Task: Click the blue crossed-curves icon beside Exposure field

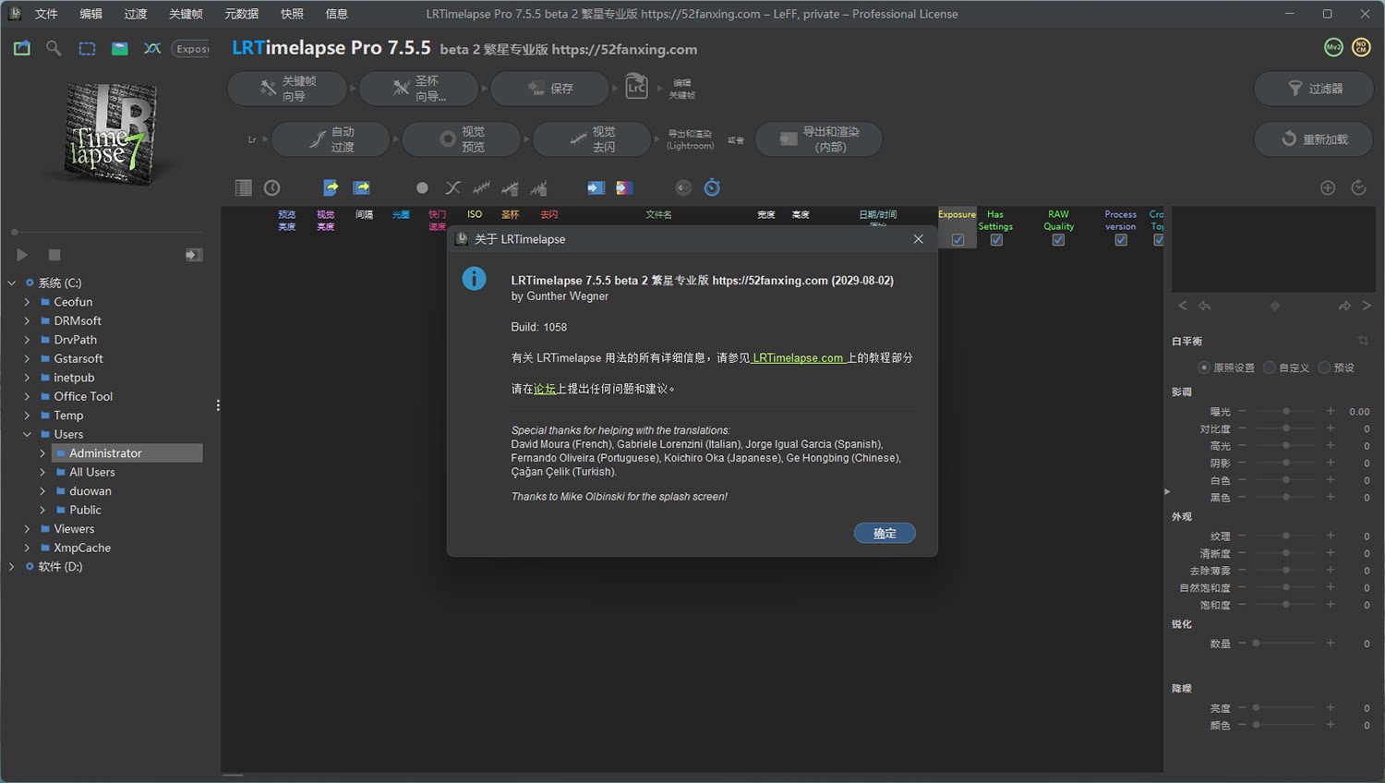Action: click(152, 48)
